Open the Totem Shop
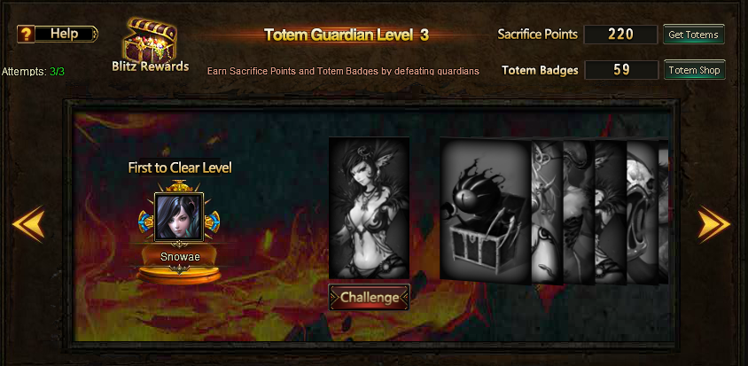 (694, 70)
